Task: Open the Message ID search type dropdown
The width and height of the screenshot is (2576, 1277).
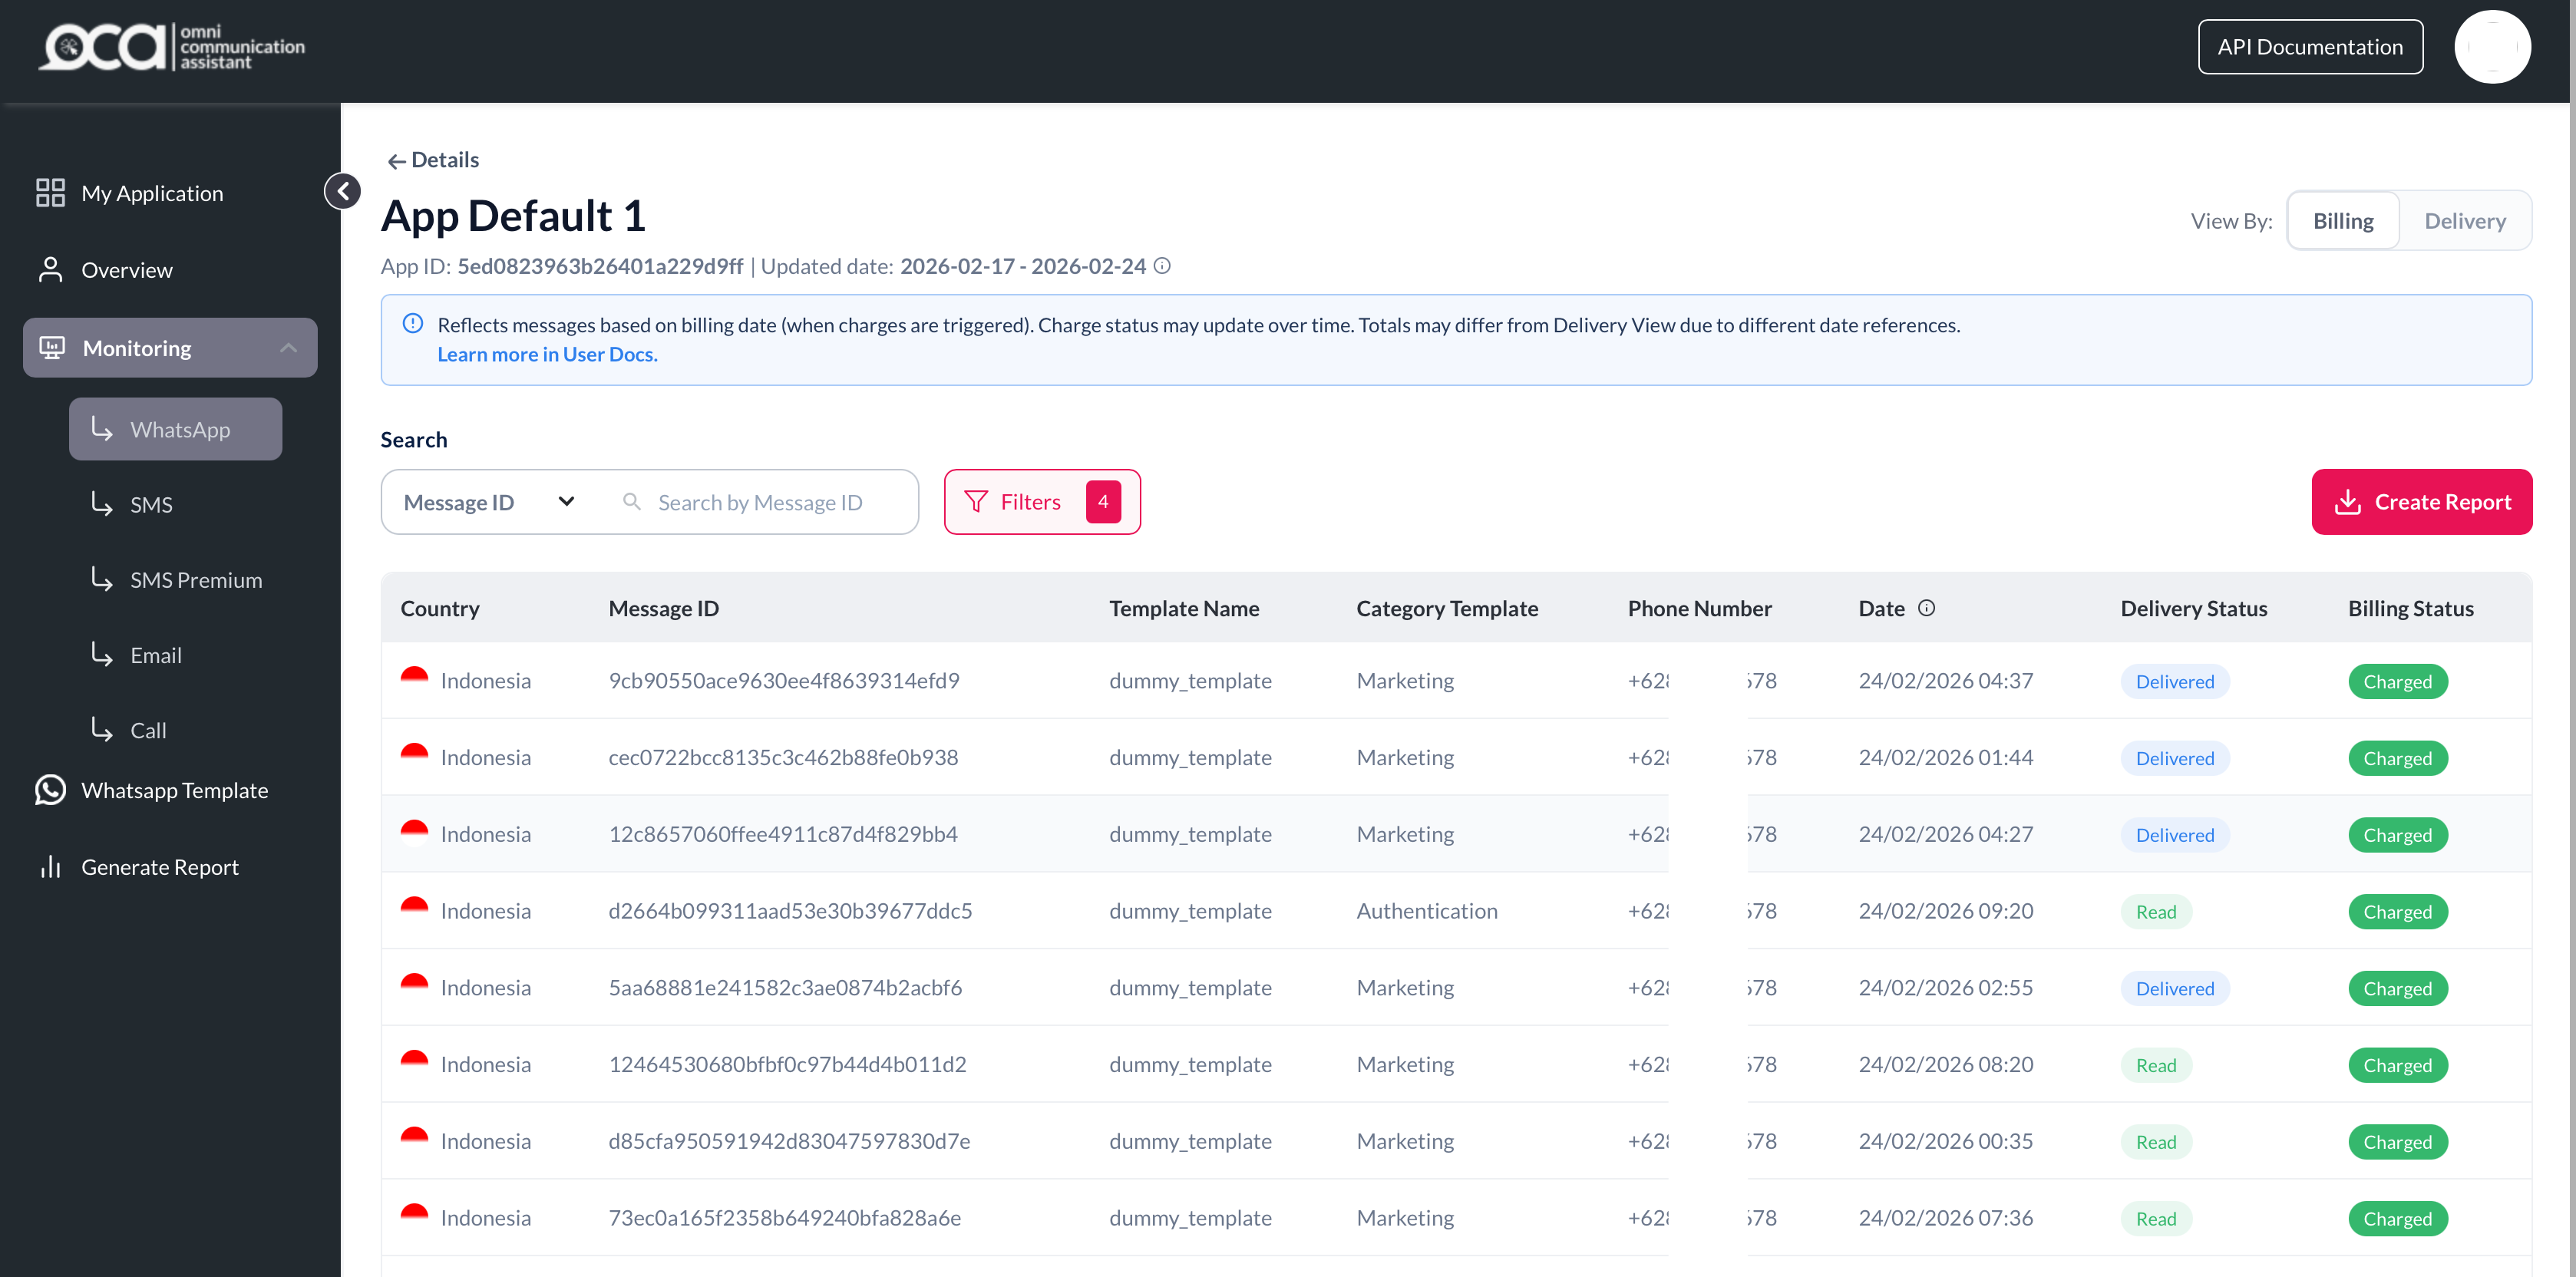Action: (489, 502)
